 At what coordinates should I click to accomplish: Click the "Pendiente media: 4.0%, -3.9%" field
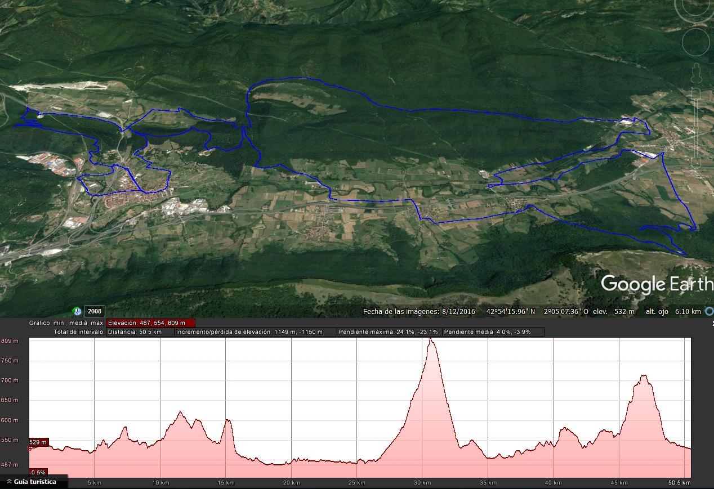(493, 332)
